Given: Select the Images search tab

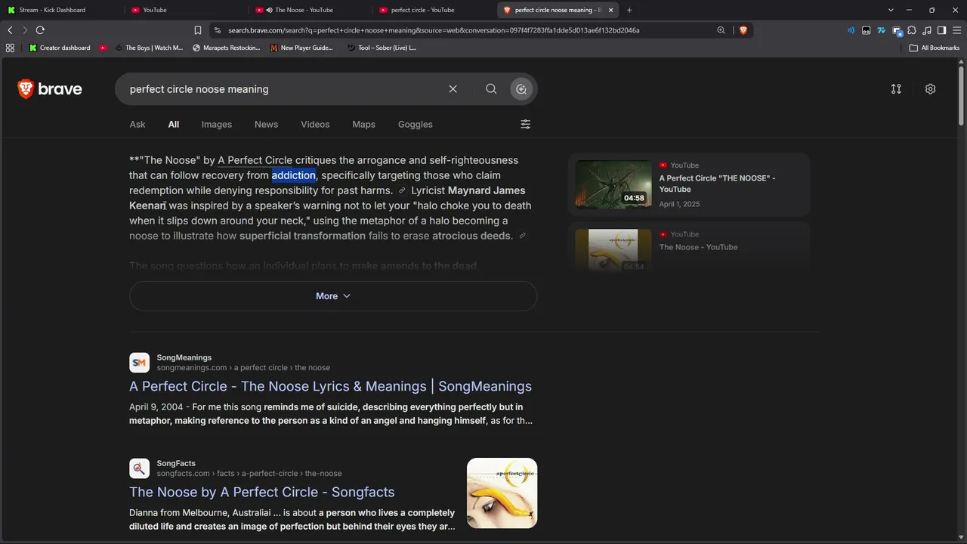Looking at the screenshot, I should tap(217, 124).
